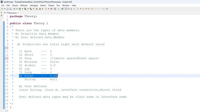Open the Source menu

[15, 6]
